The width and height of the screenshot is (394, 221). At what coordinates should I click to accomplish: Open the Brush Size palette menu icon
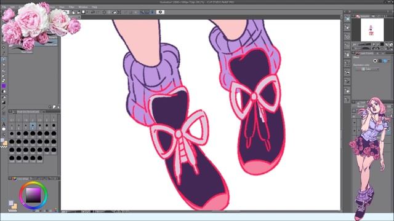[11, 112]
